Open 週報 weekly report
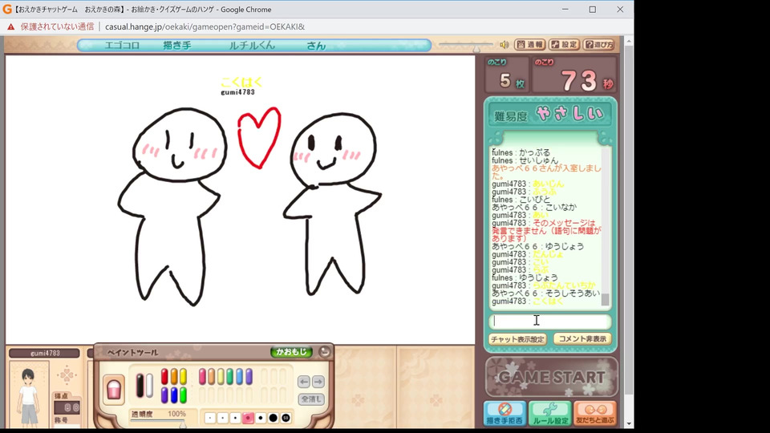The height and width of the screenshot is (433, 770). (530, 45)
